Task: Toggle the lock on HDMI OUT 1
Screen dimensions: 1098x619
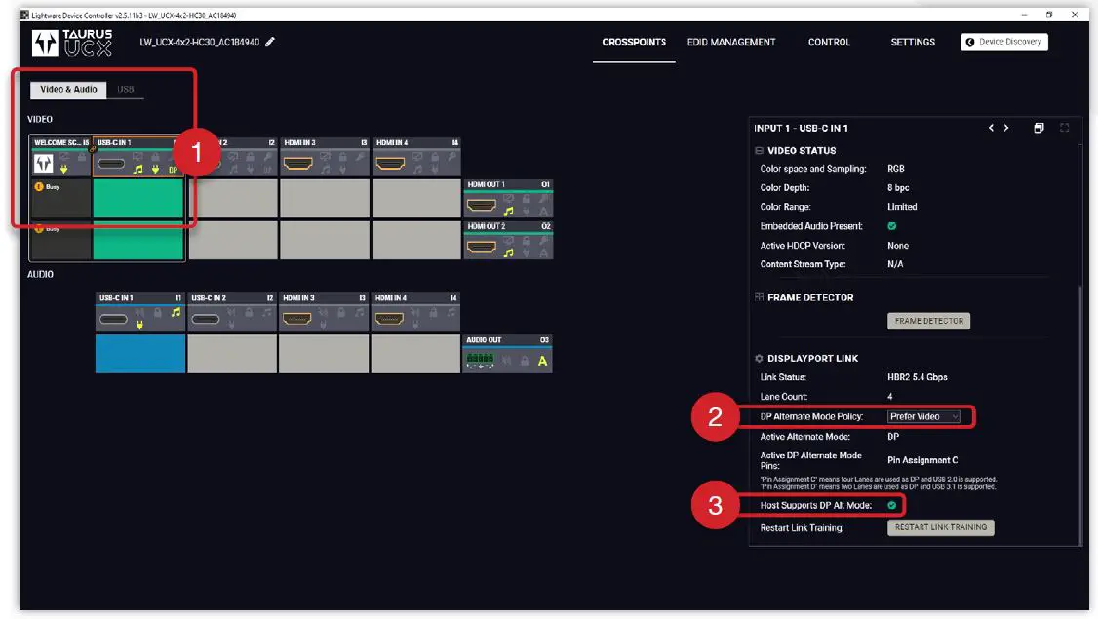Action: (527, 199)
